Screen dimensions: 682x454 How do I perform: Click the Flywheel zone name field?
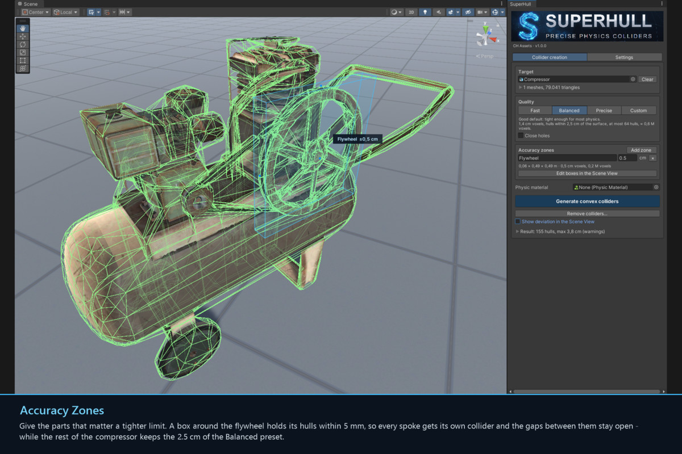coord(567,158)
